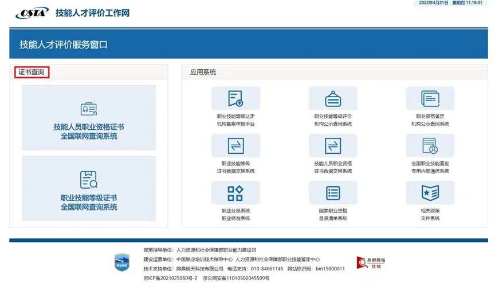495x283 pixels.
Task: Open the 京公网安备11010502045509号 link
Action: pyautogui.click(x=236, y=278)
